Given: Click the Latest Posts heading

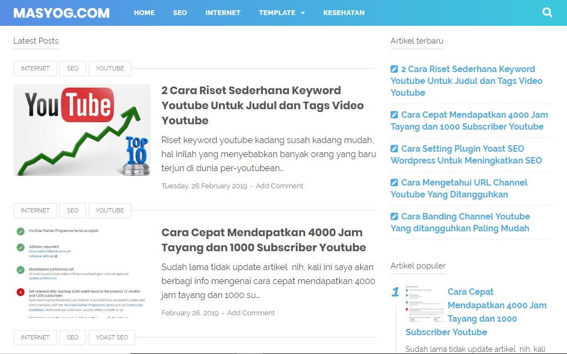Looking at the screenshot, I should point(36,41).
